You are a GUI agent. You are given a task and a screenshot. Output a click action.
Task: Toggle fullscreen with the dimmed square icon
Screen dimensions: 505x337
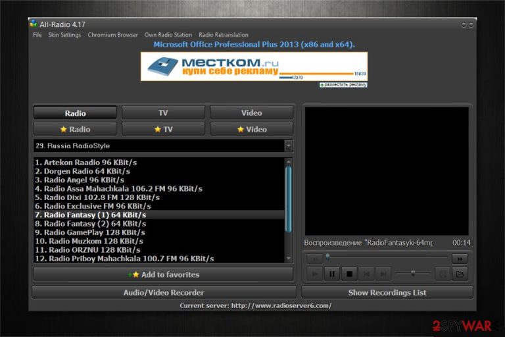tap(443, 274)
